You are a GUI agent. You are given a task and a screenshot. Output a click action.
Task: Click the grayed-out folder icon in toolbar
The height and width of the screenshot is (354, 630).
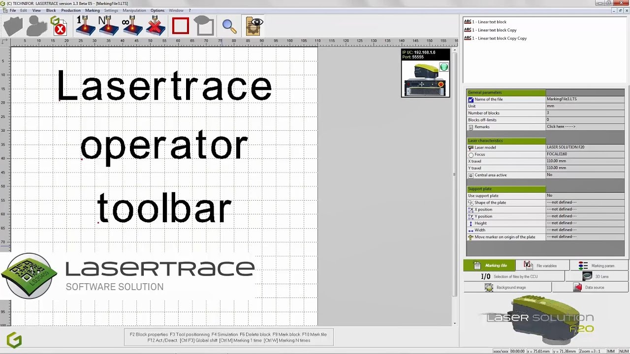pos(13,27)
